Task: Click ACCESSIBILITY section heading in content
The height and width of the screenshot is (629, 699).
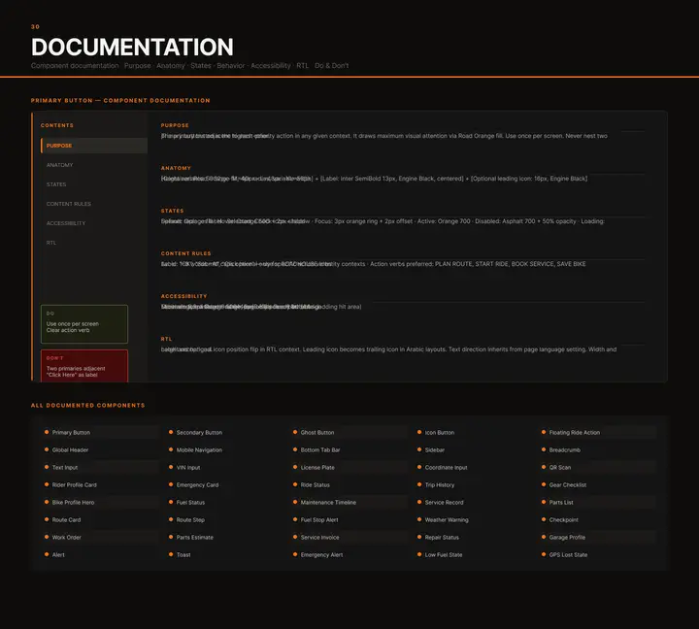Action: pyautogui.click(x=183, y=296)
